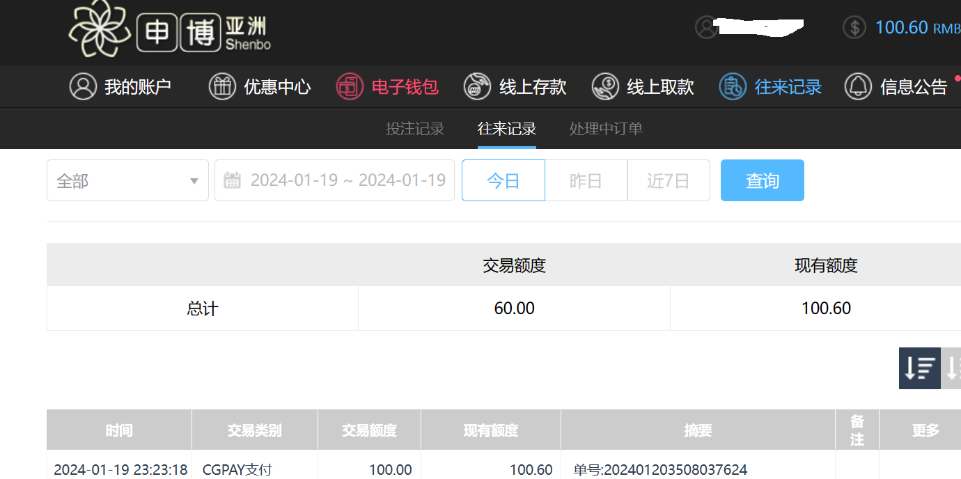
Task: Click the 60.00 total transaction amount
Action: coord(515,308)
